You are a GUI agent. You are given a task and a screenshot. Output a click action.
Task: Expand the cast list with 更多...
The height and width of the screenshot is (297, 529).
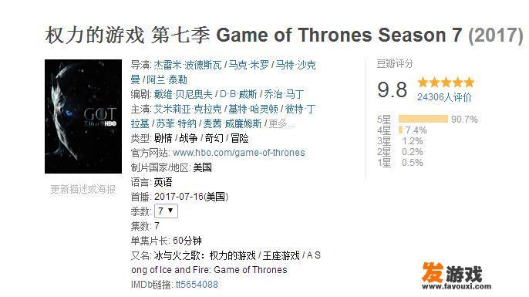point(281,123)
